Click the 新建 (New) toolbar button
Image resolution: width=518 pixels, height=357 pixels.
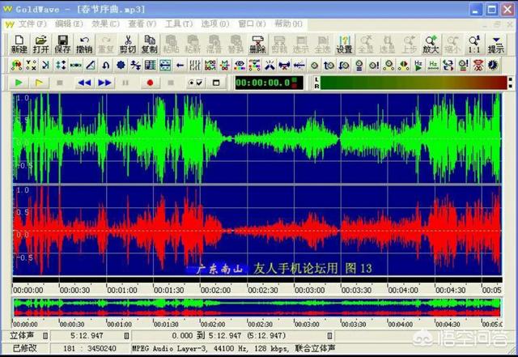pyautogui.click(x=19, y=45)
